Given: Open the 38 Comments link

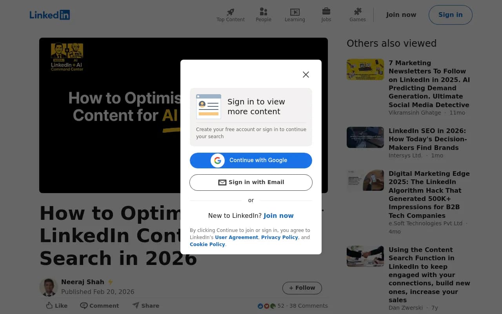Looking at the screenshot, I should point(309,305).
